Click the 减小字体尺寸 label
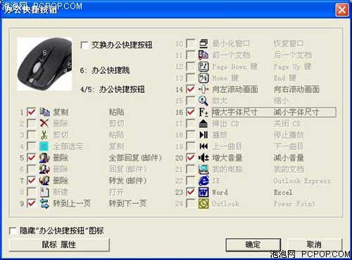This screenshot has width=352, height=260. pos(296,112)
